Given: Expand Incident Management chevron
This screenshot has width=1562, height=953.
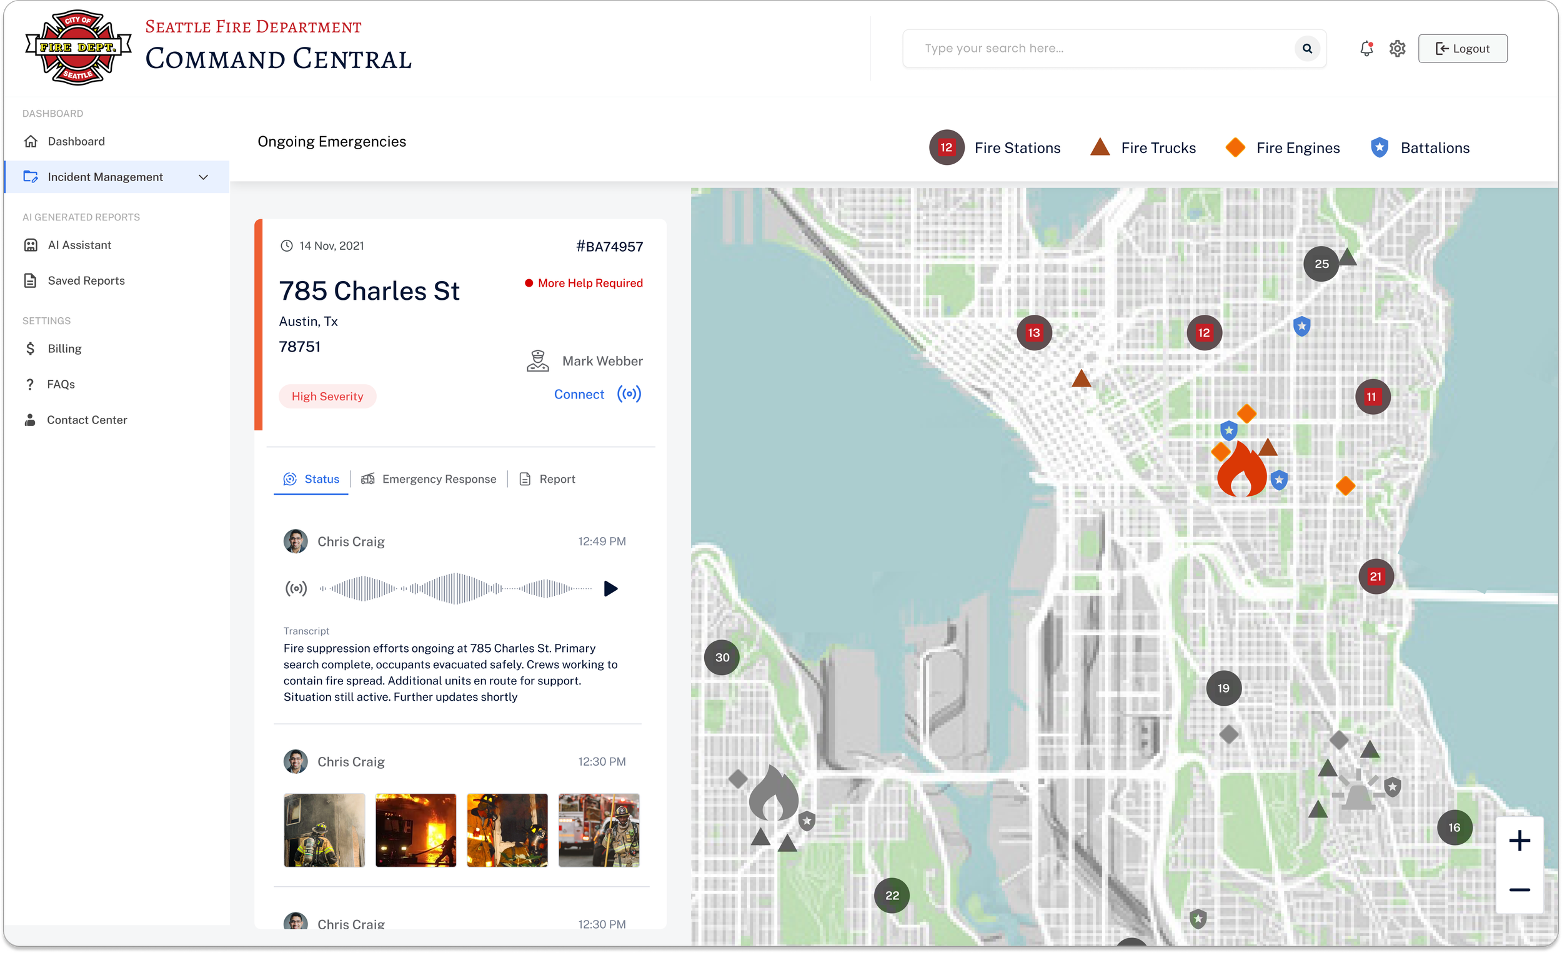Looking at the screenshot, I should 204,177.
